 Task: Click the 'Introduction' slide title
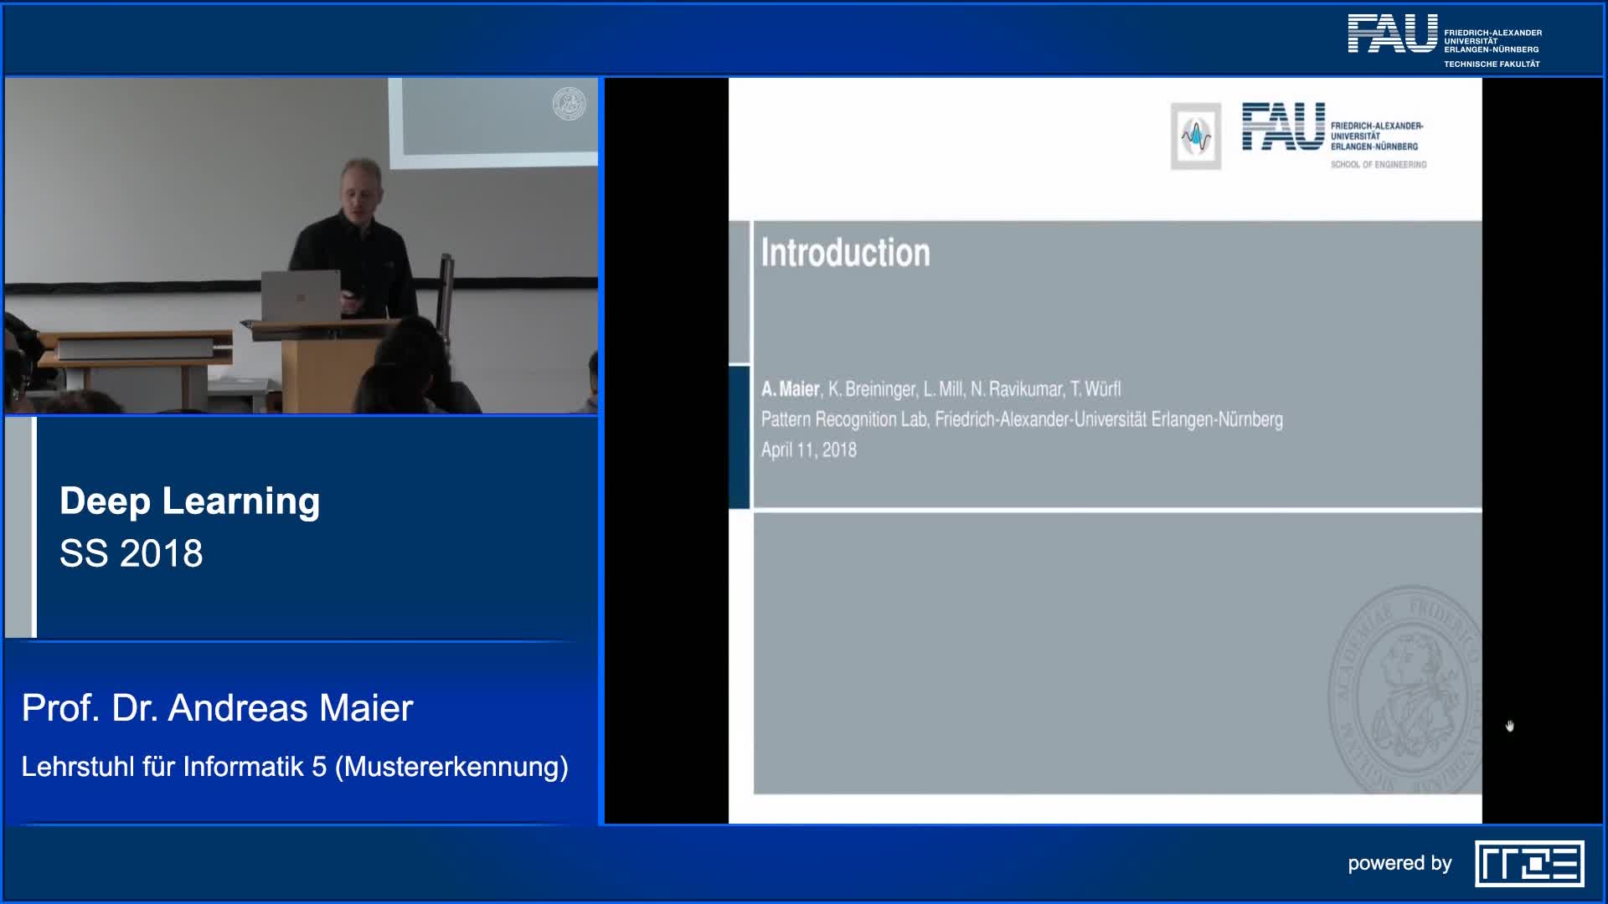tap(845, 253)
